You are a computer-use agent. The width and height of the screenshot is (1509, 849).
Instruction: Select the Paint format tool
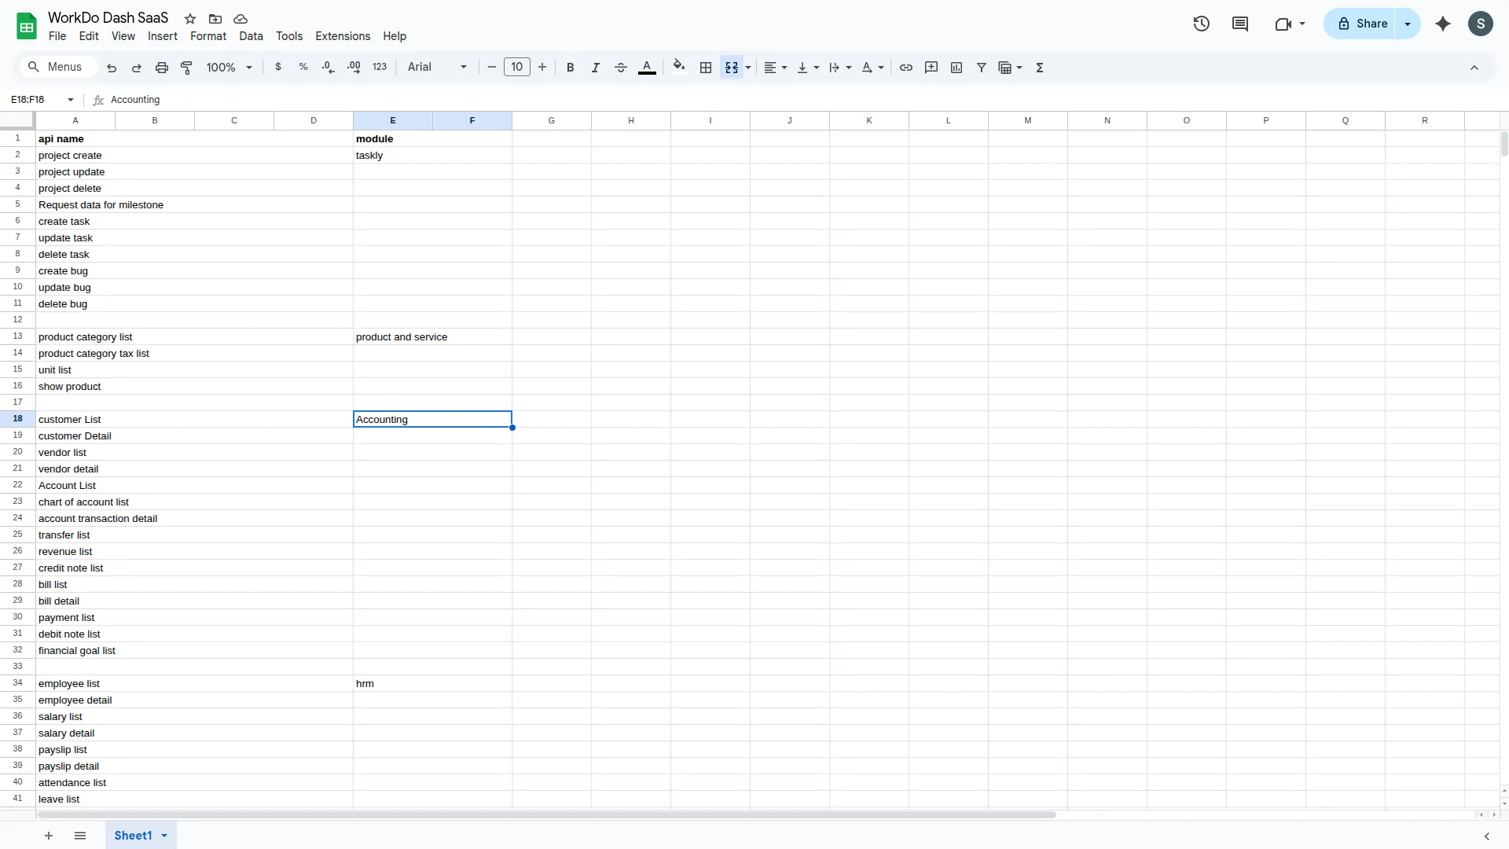click(x=186, y=67)
